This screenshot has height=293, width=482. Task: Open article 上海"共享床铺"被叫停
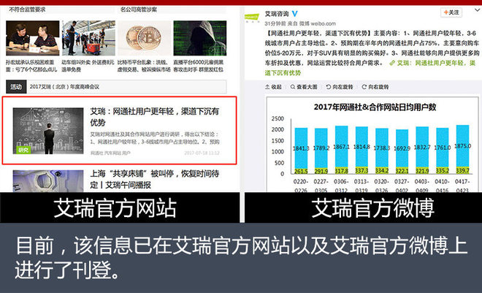click(154, 179)
